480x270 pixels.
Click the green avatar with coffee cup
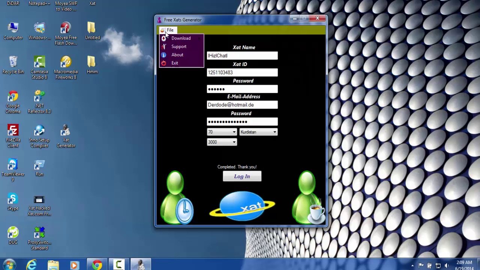tap(308, 198)
